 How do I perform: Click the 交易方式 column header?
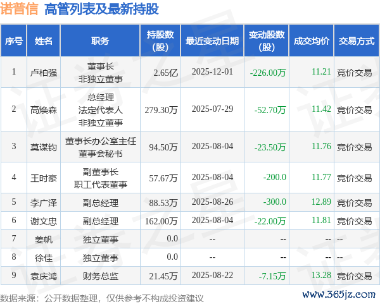click(356, 41)
